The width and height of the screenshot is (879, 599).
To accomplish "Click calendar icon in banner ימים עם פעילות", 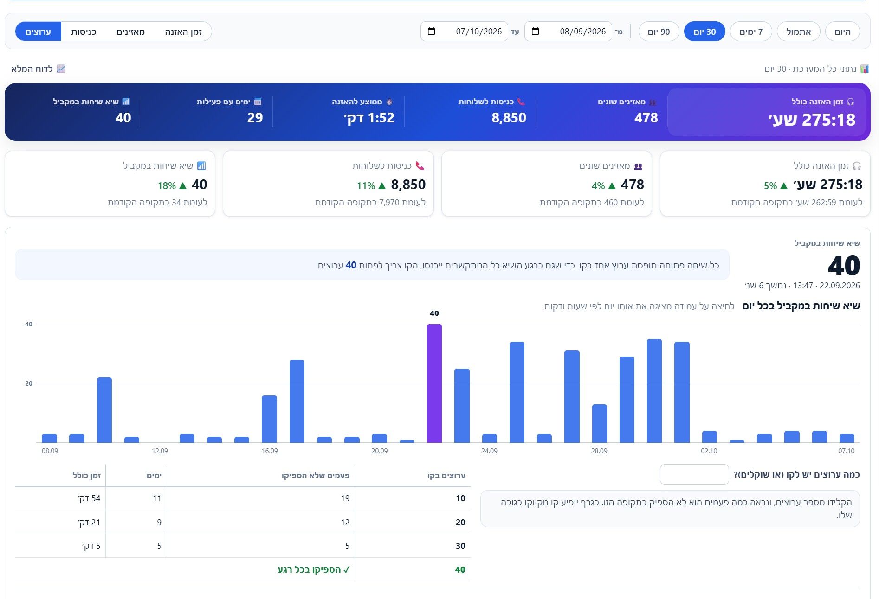I will coord(258,102).
